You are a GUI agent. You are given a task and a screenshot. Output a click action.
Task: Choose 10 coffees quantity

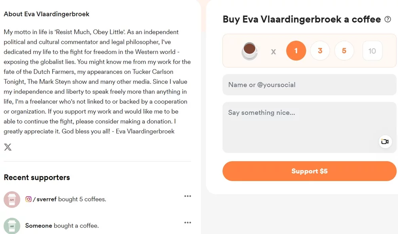[372, 51]
